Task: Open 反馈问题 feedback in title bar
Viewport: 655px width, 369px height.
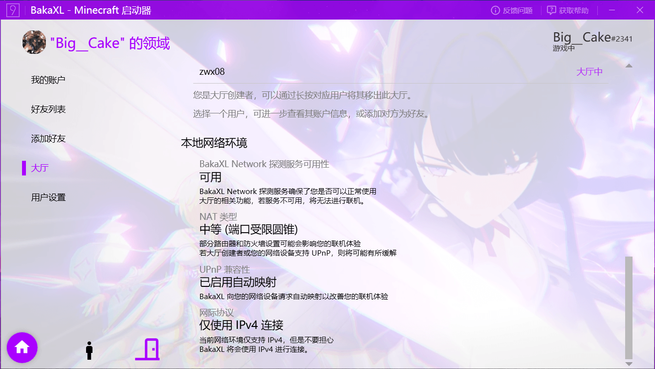Action: point(512,10)
